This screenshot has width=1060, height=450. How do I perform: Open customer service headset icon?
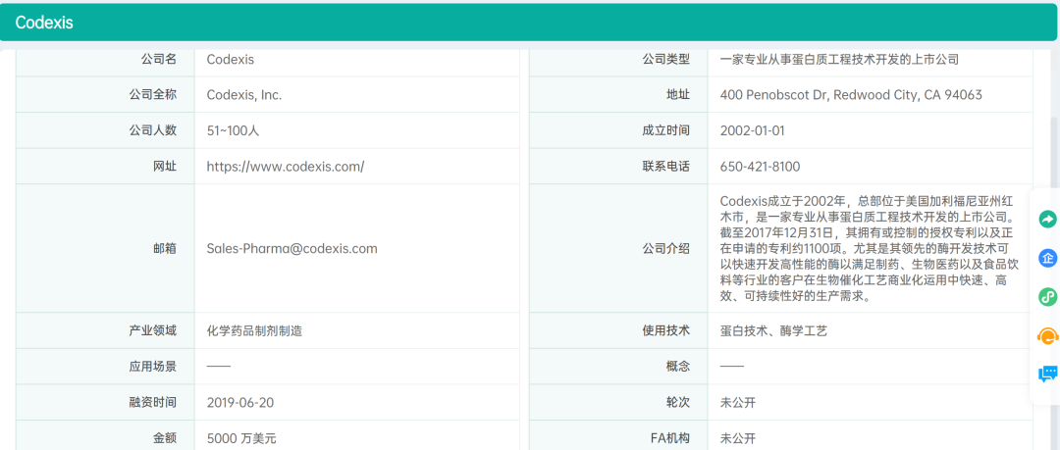1047,335
